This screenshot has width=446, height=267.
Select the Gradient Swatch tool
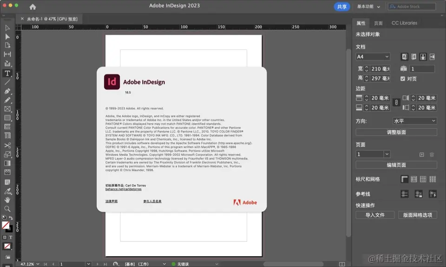click(7, 163)
